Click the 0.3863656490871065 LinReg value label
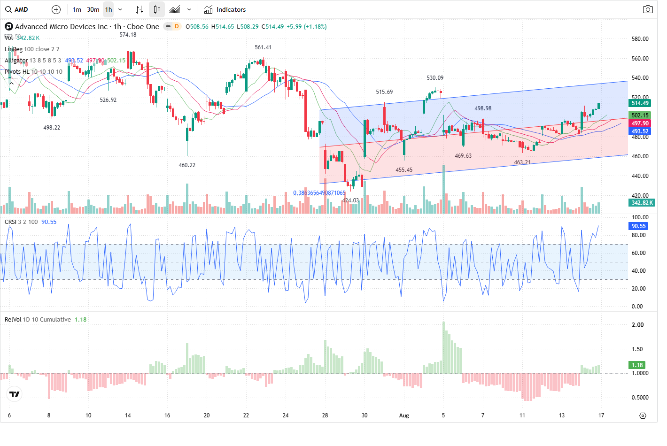Screen dimensions: 667x446 (x=319, y=193)
